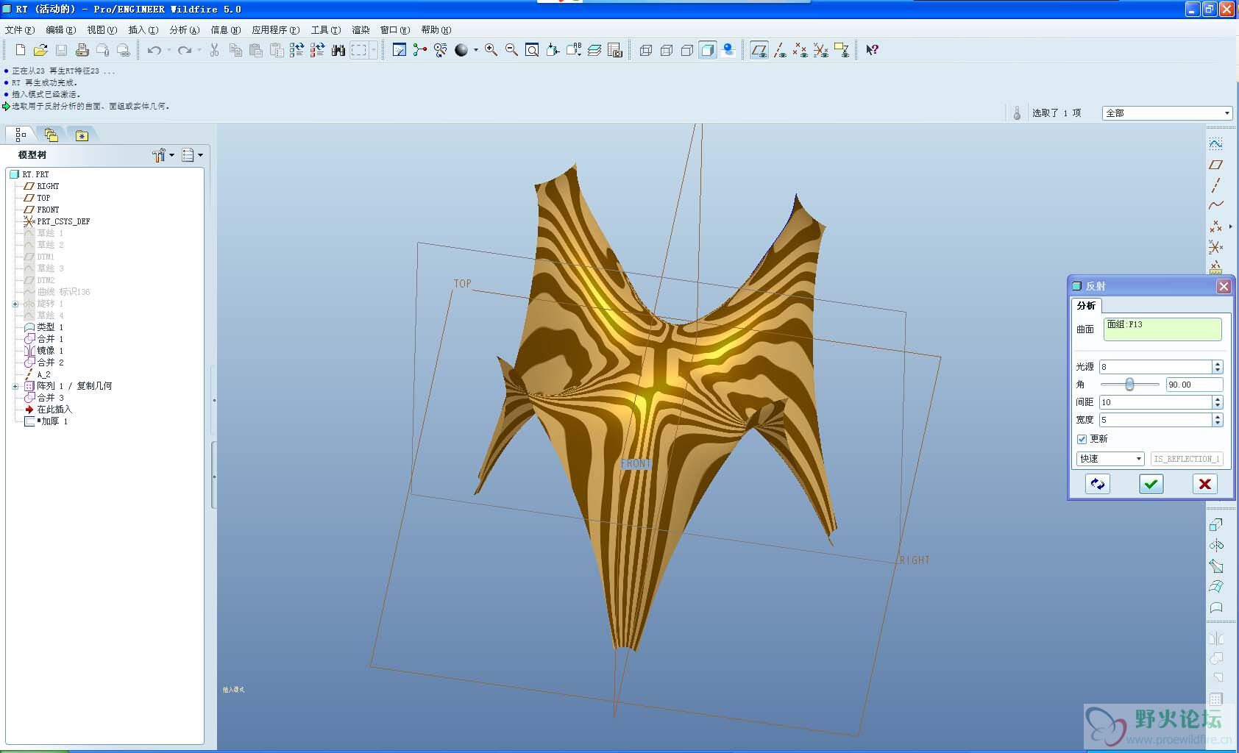Click the binoculars Find icon
The width and height of the screenshot is (1239, 753).
[338, 50]
